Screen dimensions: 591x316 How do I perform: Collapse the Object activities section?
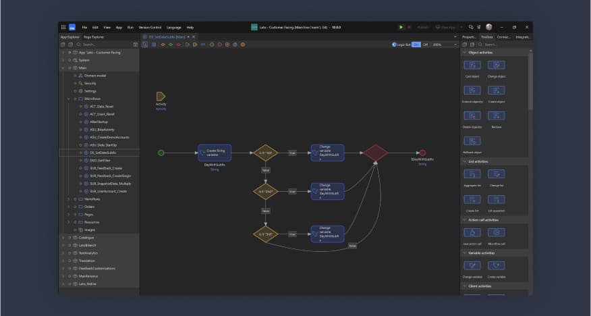pos(464,52)
